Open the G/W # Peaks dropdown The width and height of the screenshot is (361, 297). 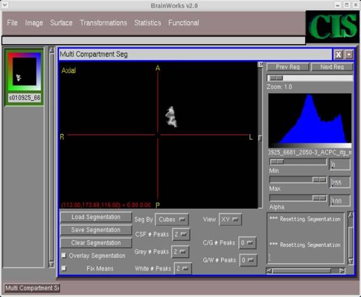(x=248, y=260)
